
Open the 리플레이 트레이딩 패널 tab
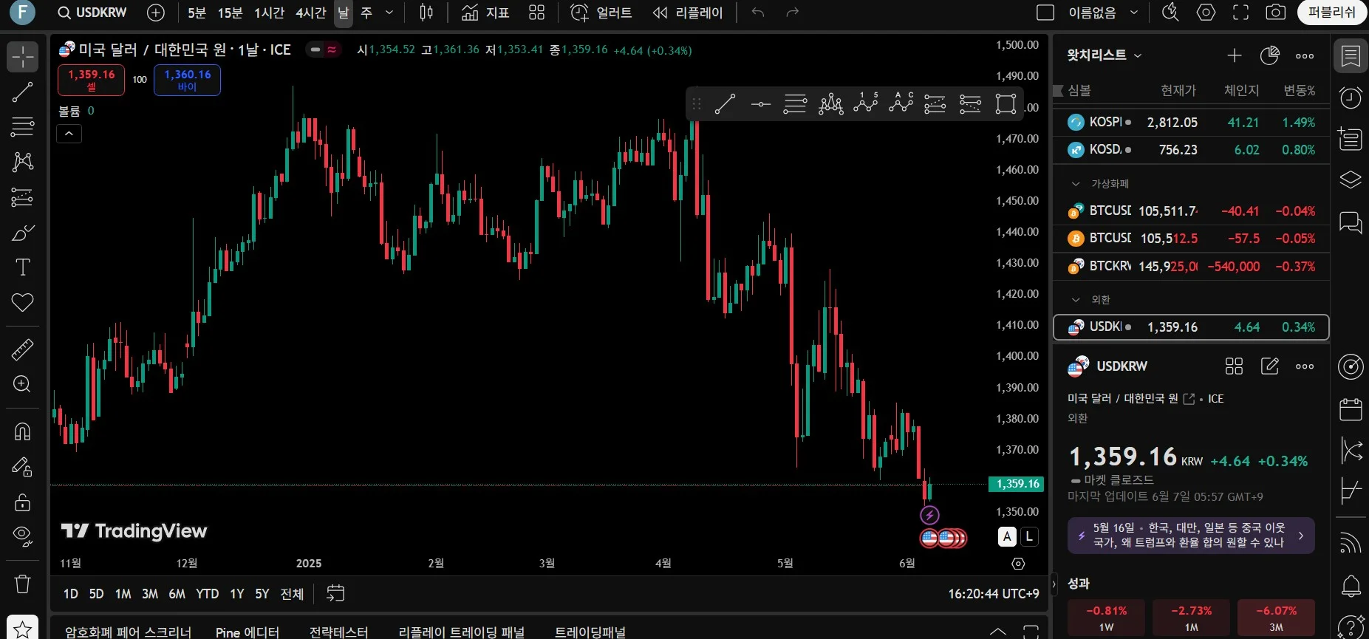tap(461, 632)
